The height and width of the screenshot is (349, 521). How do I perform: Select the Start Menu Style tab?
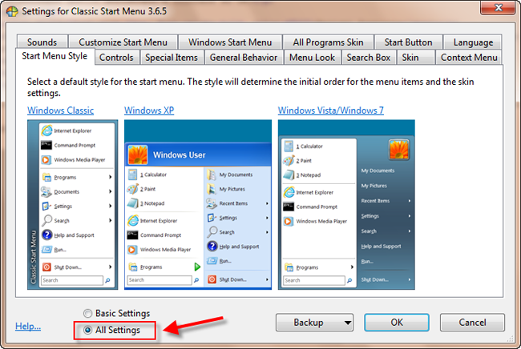coord(55,56)
